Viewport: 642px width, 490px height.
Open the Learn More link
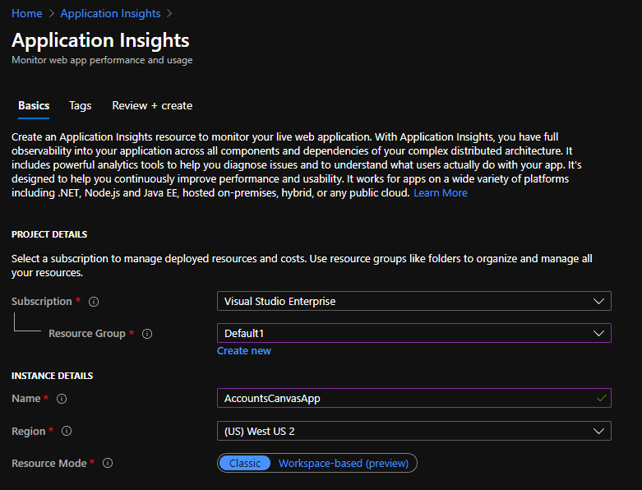(x=440, y=192)
